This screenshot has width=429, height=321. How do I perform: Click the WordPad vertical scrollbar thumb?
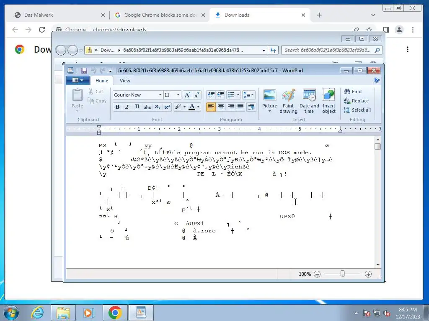[x=377, y=147]
